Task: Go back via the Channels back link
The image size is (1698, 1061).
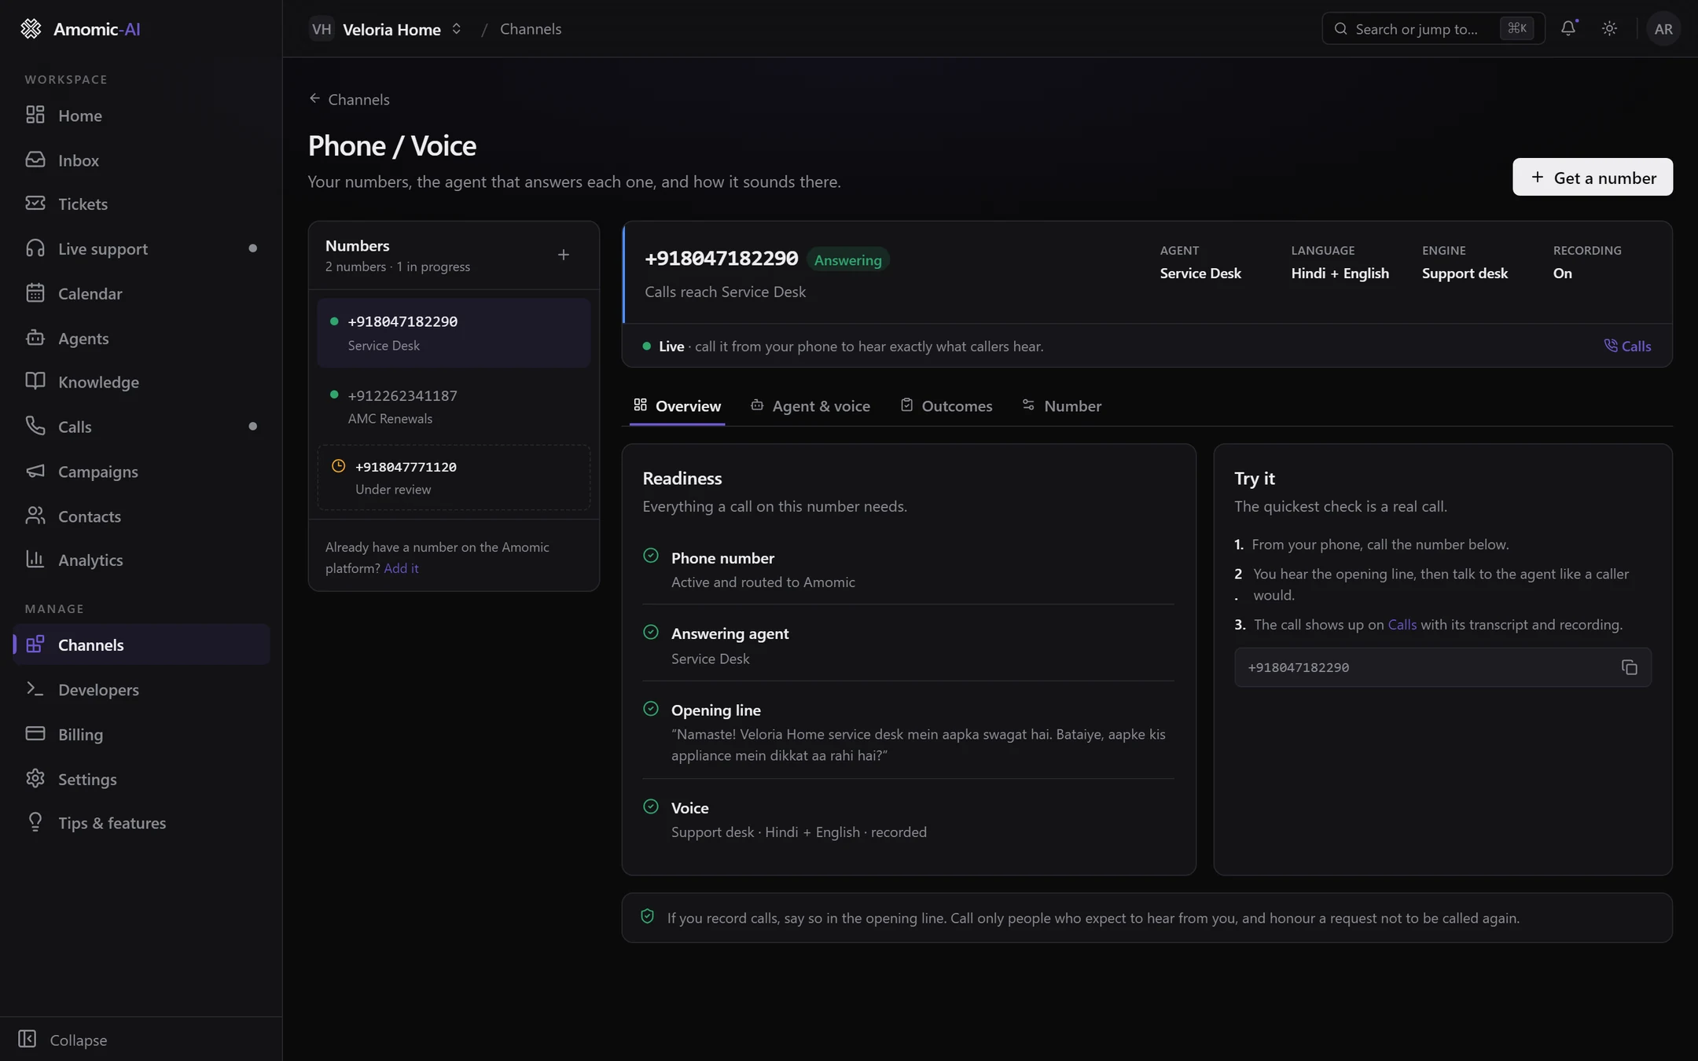Action: click(x=349, y=99)
